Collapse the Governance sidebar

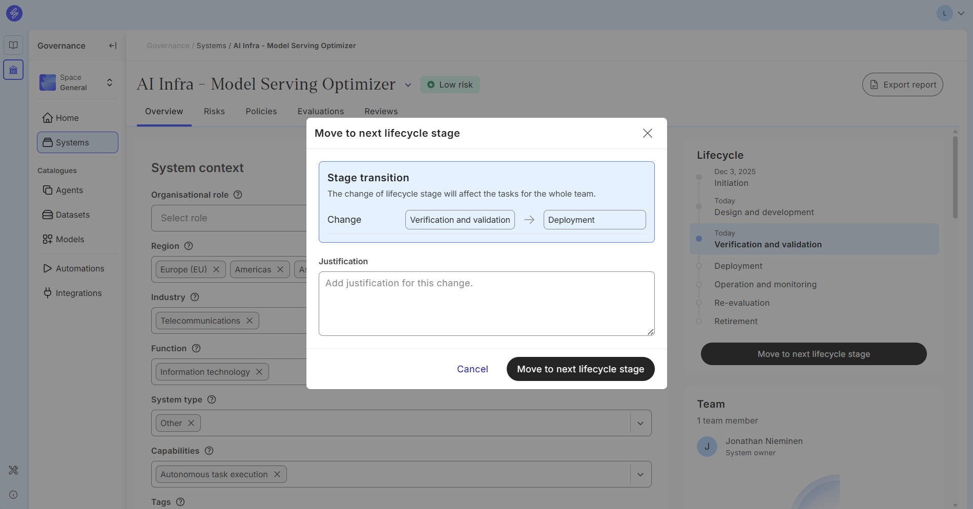(x=113, y=46)
